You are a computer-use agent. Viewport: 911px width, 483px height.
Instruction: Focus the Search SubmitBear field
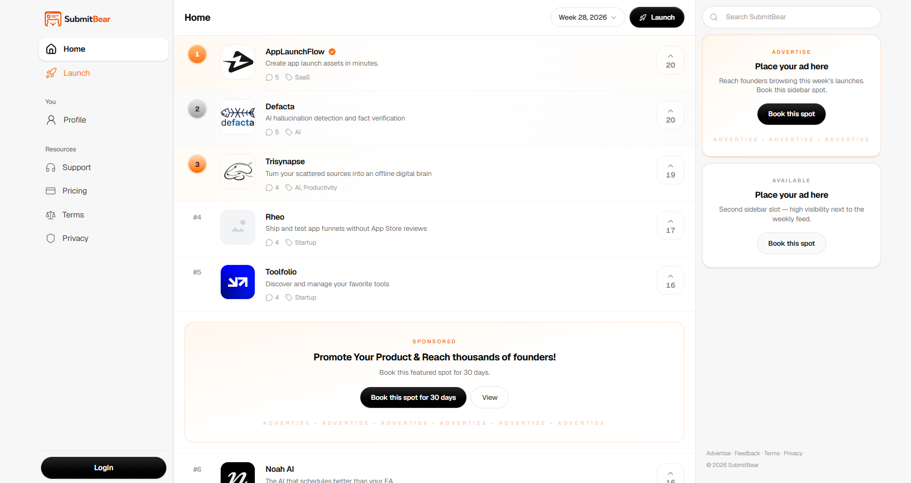[x=792, y=17]
